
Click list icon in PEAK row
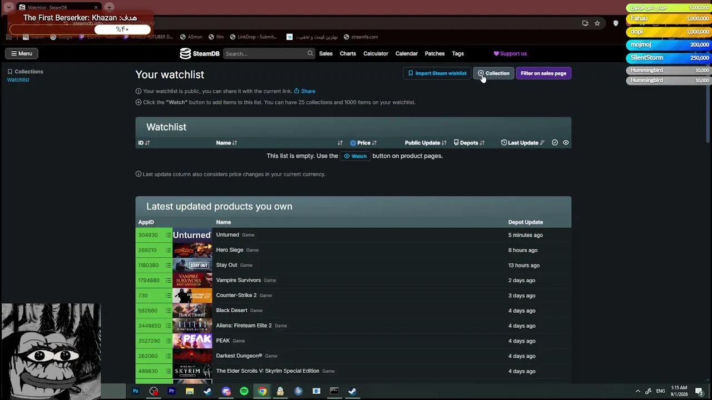coord(168,341)
